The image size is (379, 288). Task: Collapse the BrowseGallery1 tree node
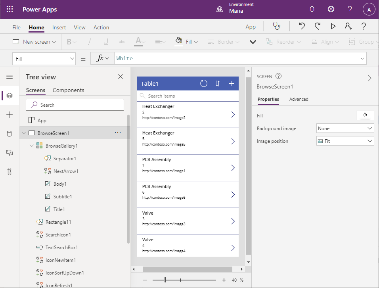tap(32, 146)
